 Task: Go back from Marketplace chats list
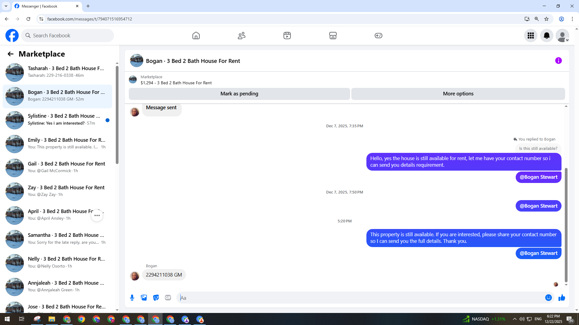tap(11, 54)
